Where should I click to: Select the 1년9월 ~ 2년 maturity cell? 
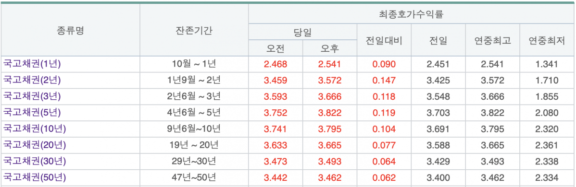[194, 80]
